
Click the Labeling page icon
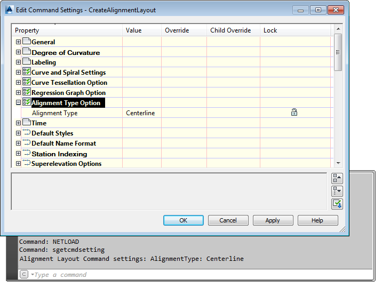(x=27, y=61)
